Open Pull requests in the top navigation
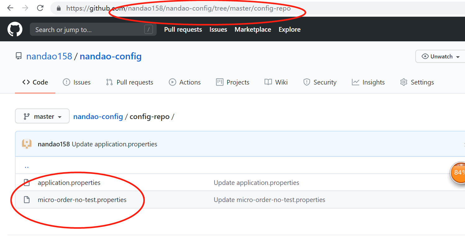 coord(183,30)
